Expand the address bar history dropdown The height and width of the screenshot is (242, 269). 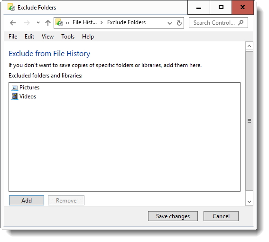(x=170, y=23)
